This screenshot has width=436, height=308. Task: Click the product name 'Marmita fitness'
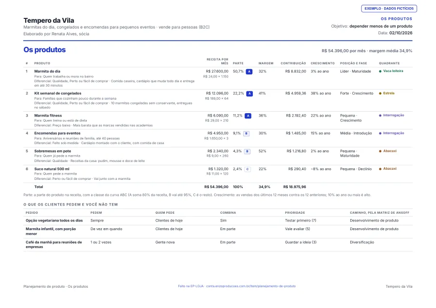tap(48, 116)
